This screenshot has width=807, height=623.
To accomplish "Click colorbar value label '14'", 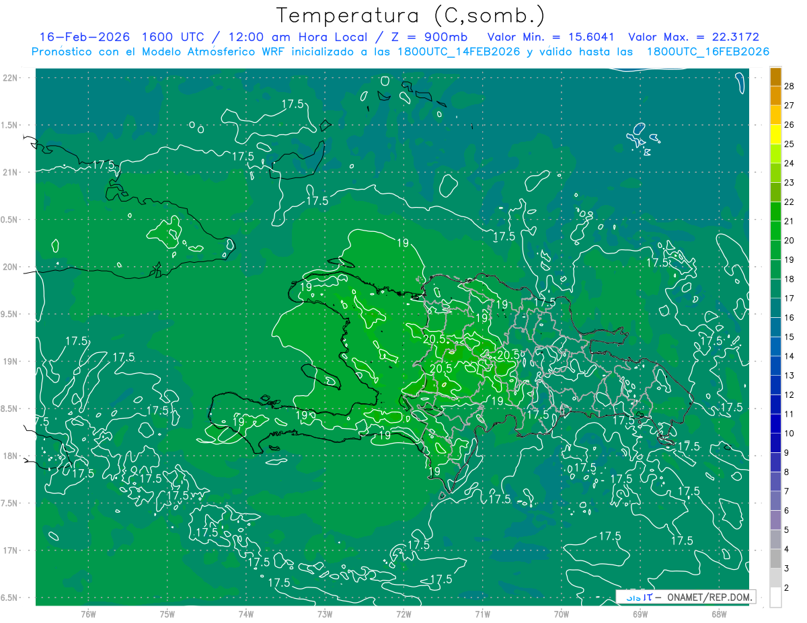I will [x=790, y=356].
